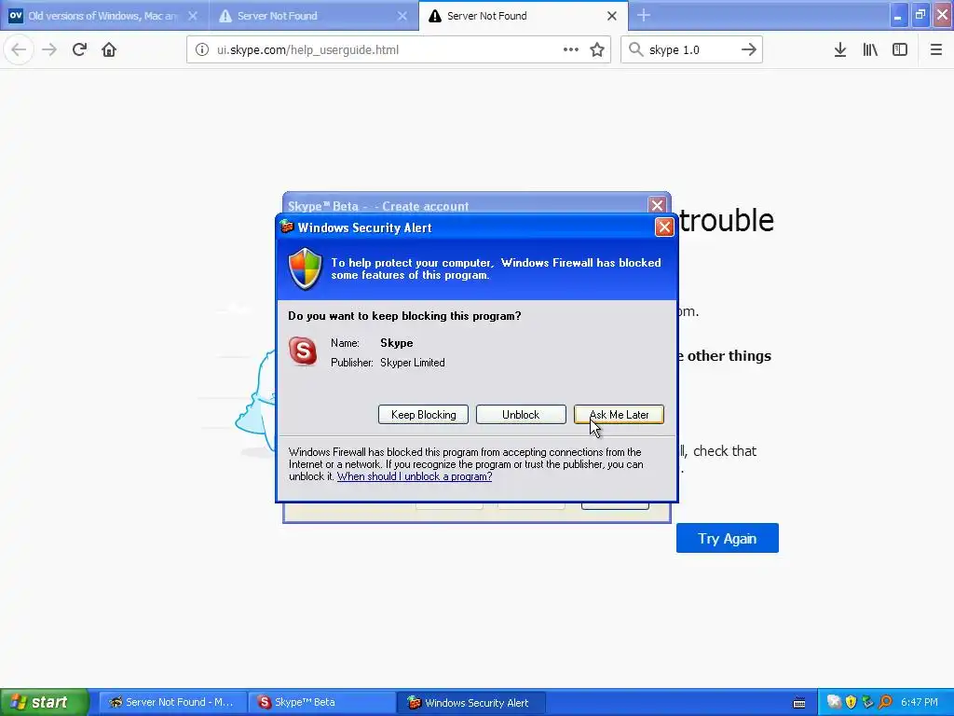The width and height of the screenshot is (954, 716).
Task: Bookmark this page with star icon
Action: tap(597, 49)
